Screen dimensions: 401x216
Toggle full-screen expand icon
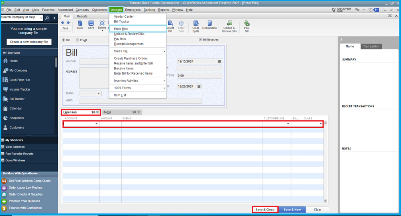click(390, 16)
